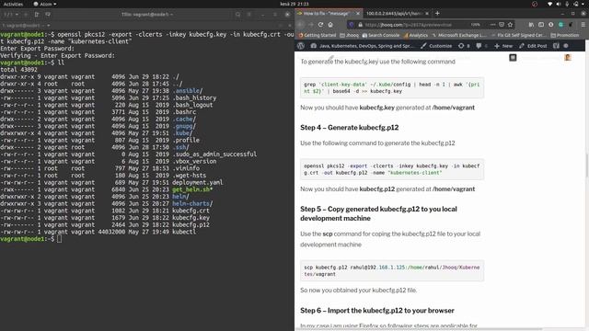Open terminal session switcher dropdown
Image resolution: width=589 pixels, height=331 pixels.
point(11,15)
